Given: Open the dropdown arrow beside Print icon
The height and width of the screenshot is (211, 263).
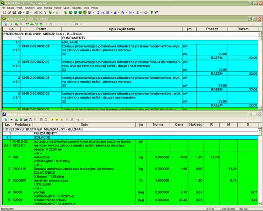Looking at the screenshot, I should point(24,13).
